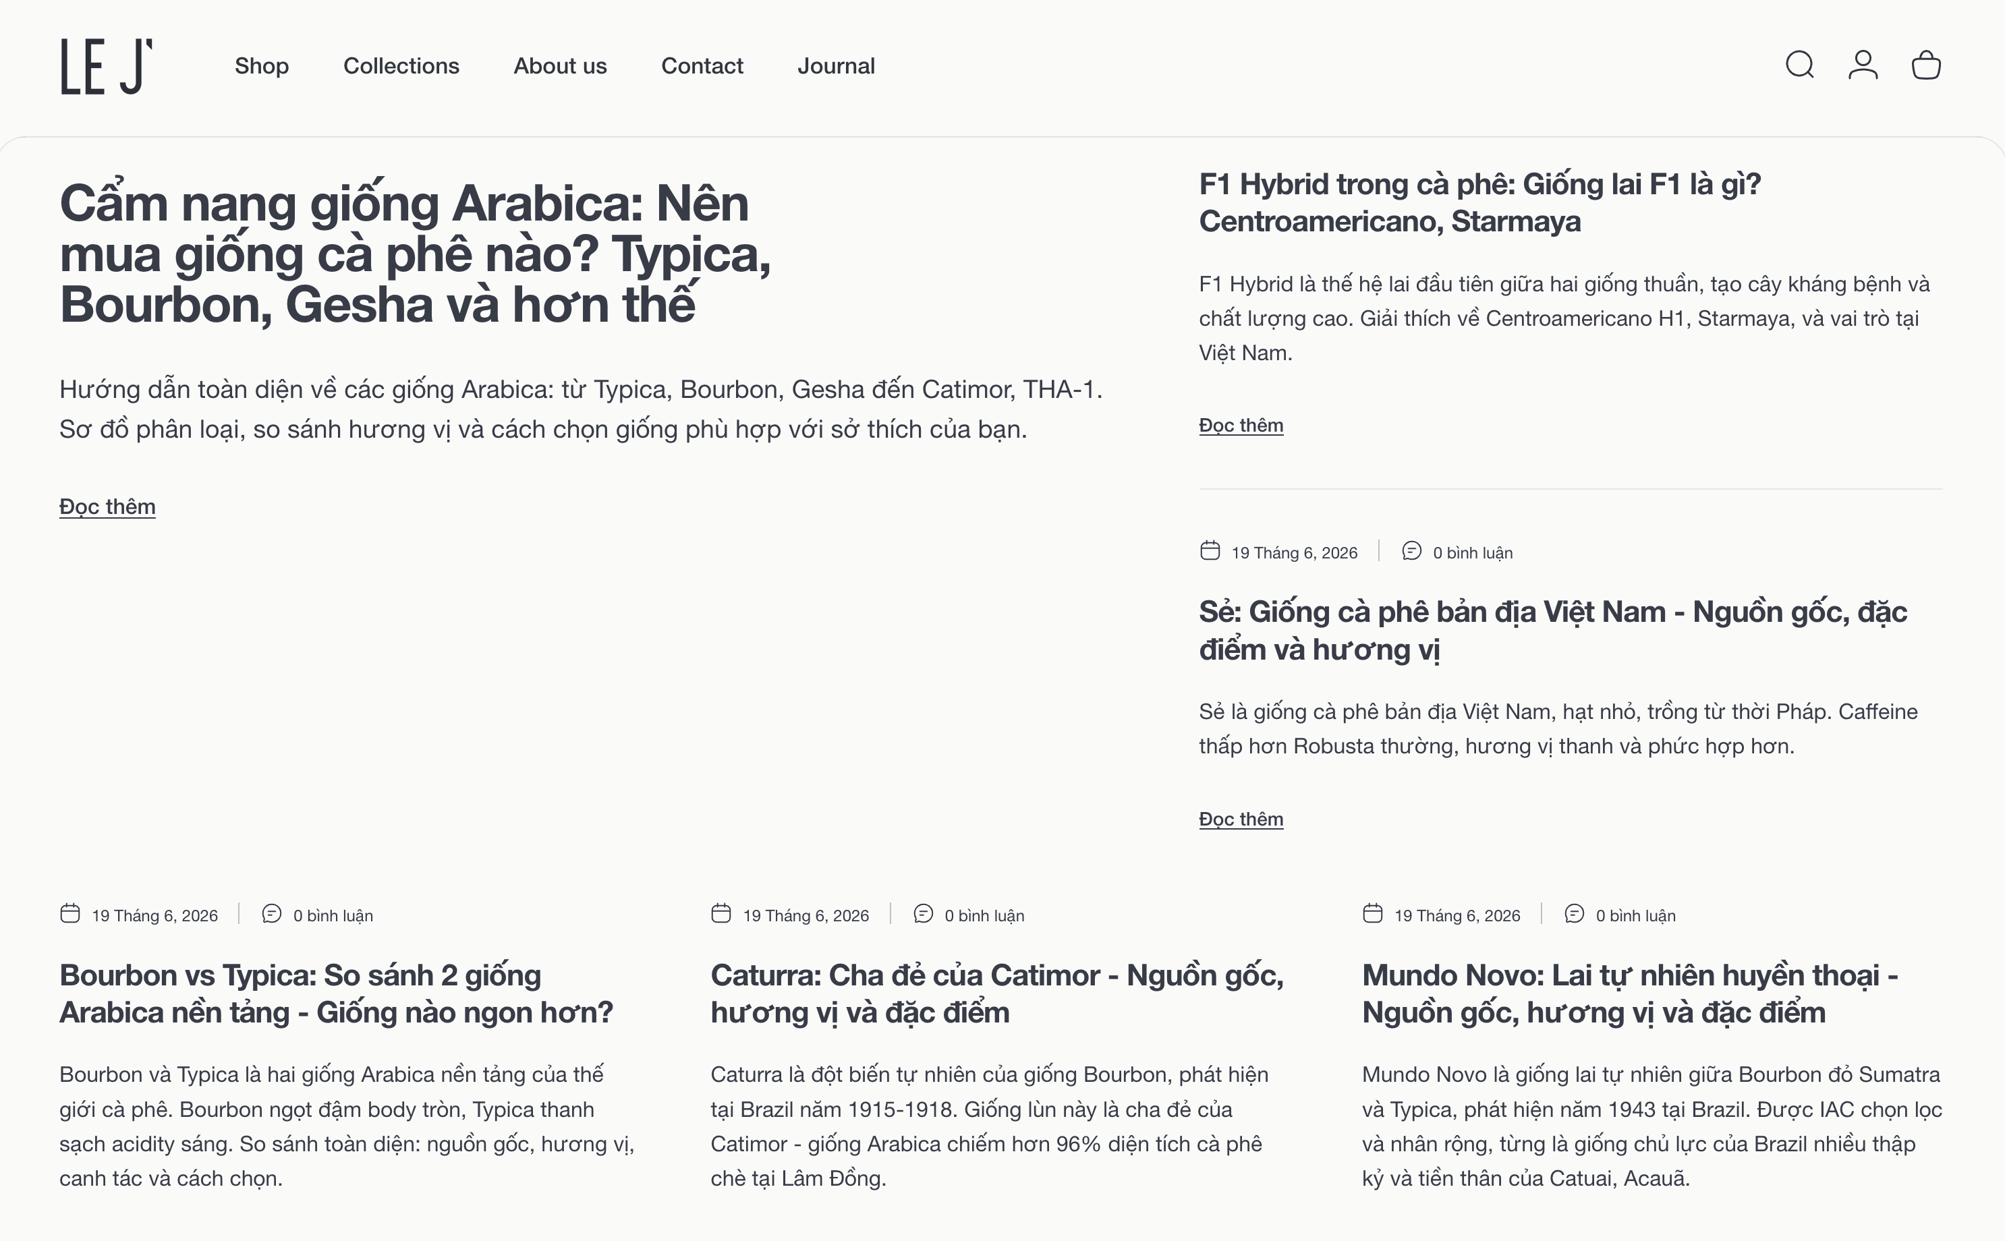Click comment icon above Caturra article
This screenshot has height=1241, width=2005.
(922, 913)
